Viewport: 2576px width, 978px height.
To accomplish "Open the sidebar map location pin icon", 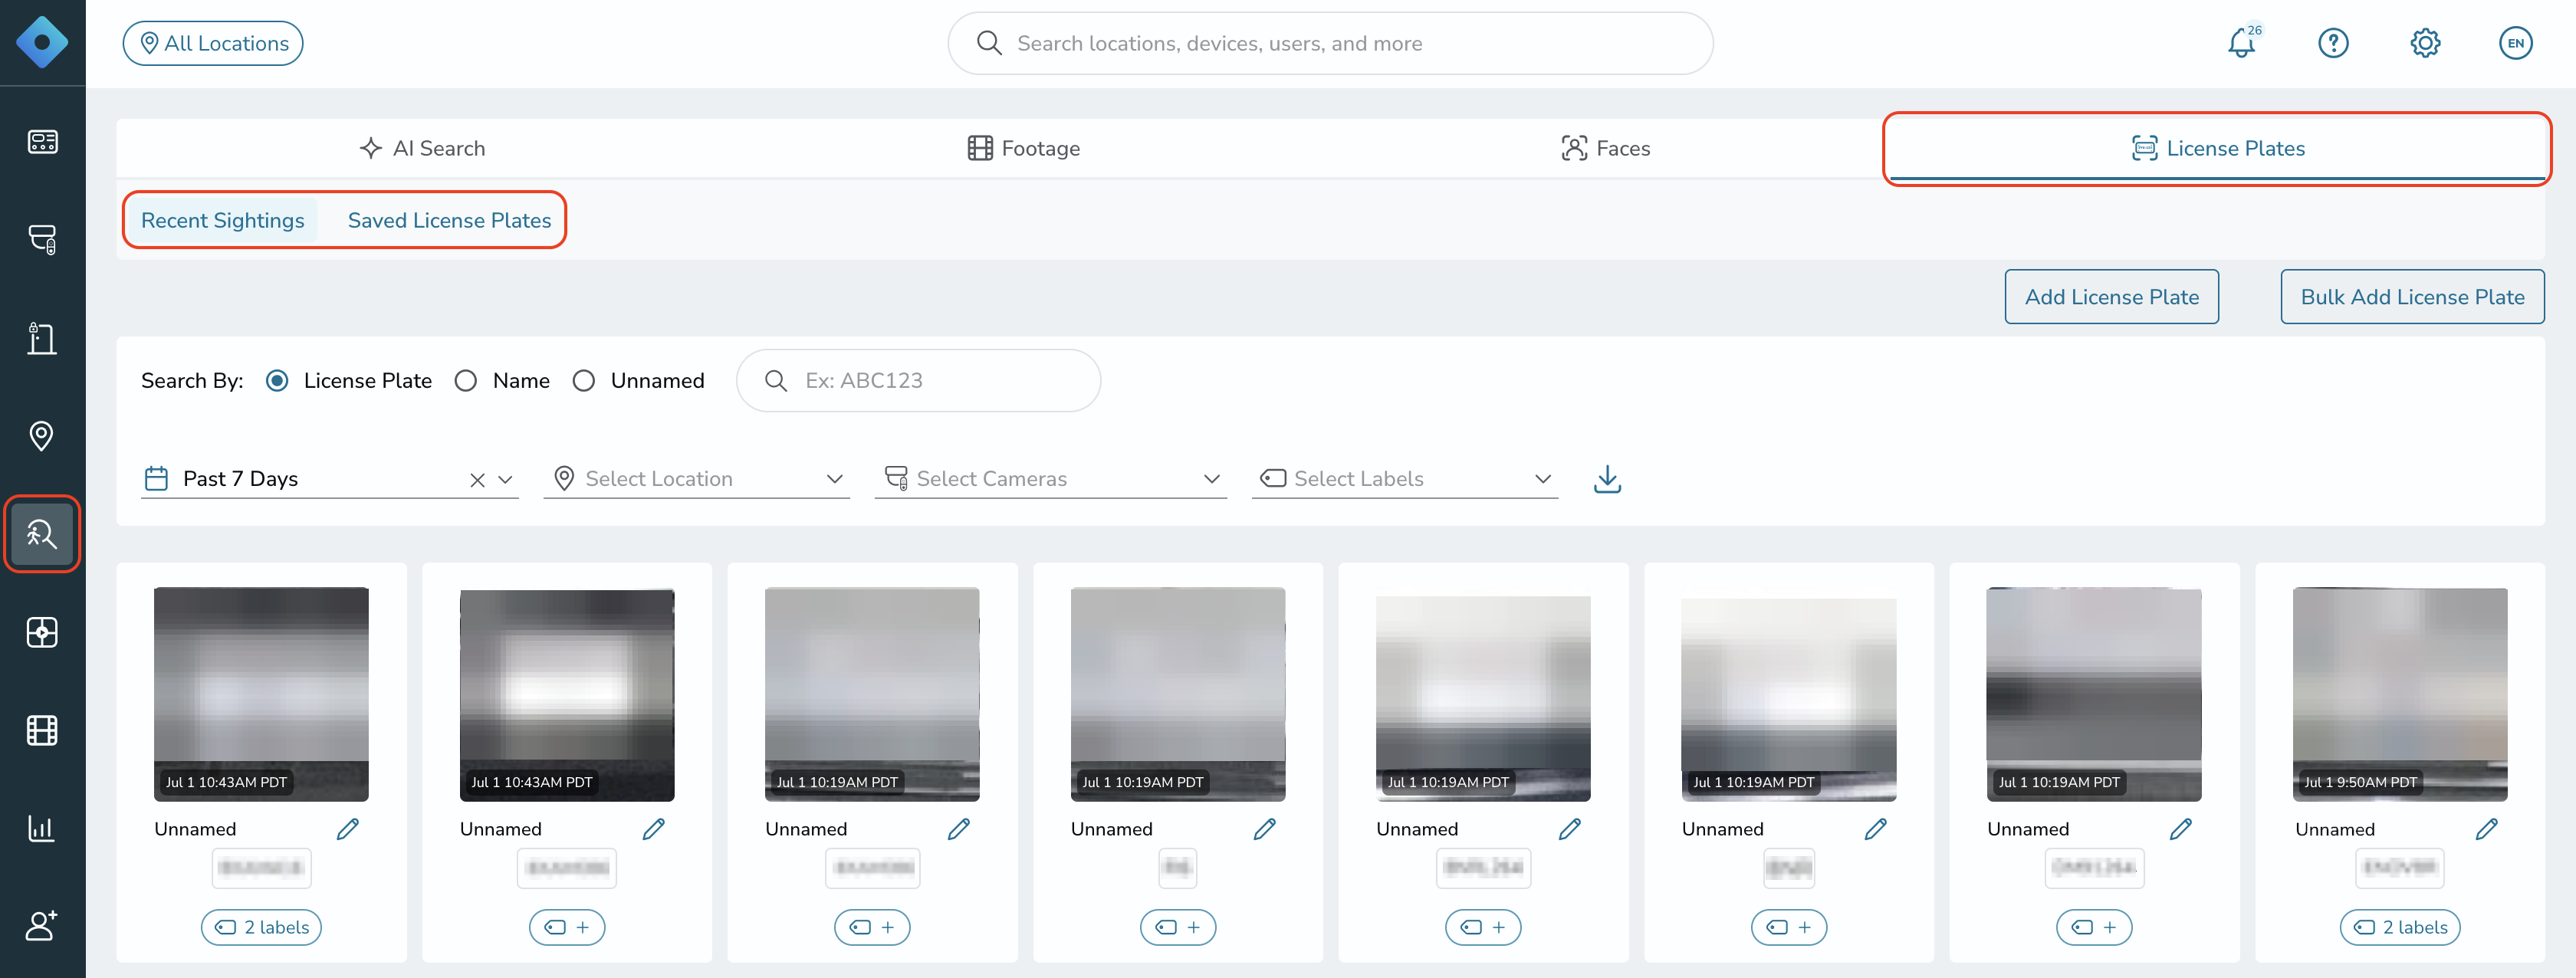I will [x=42, y=436].
